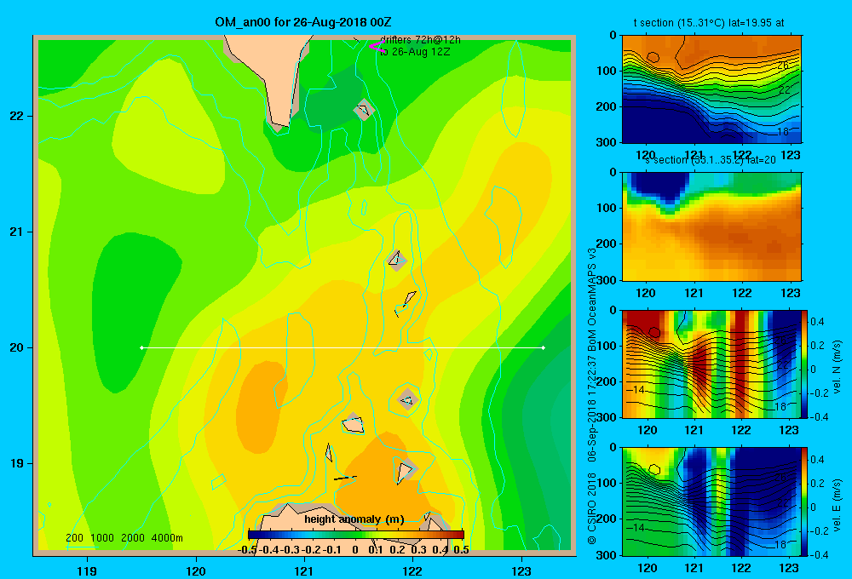This screenshot has height=579, width=852.
Task: Click the 0.5 tick on height anomaly scale
Action: (461, 550)
